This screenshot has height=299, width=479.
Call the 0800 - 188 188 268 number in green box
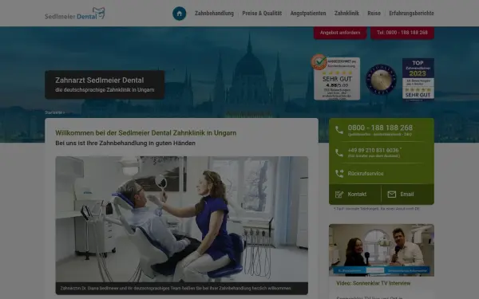pyautogui.click(x=380, y=128)
